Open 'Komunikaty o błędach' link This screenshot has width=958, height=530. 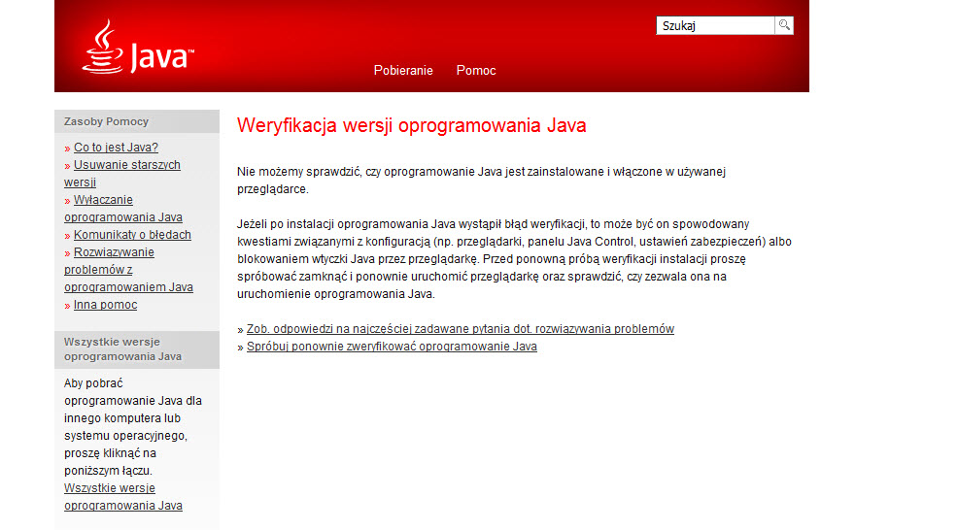132,235
